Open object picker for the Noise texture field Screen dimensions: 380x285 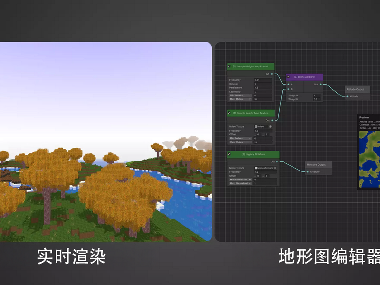270,126
